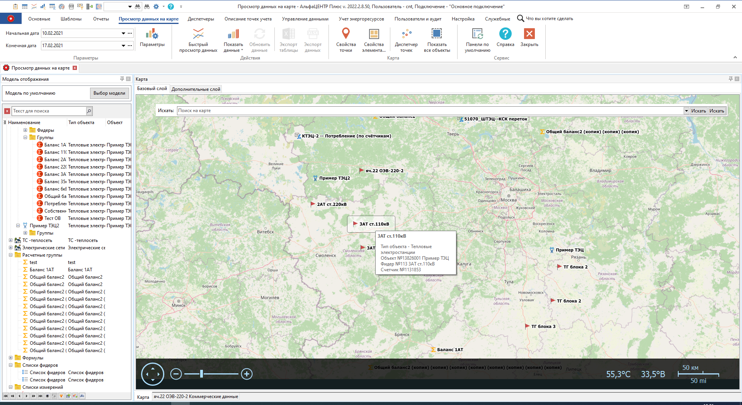
Task: Switch to the Дополнительные слои tab
Action: [195, 88]
